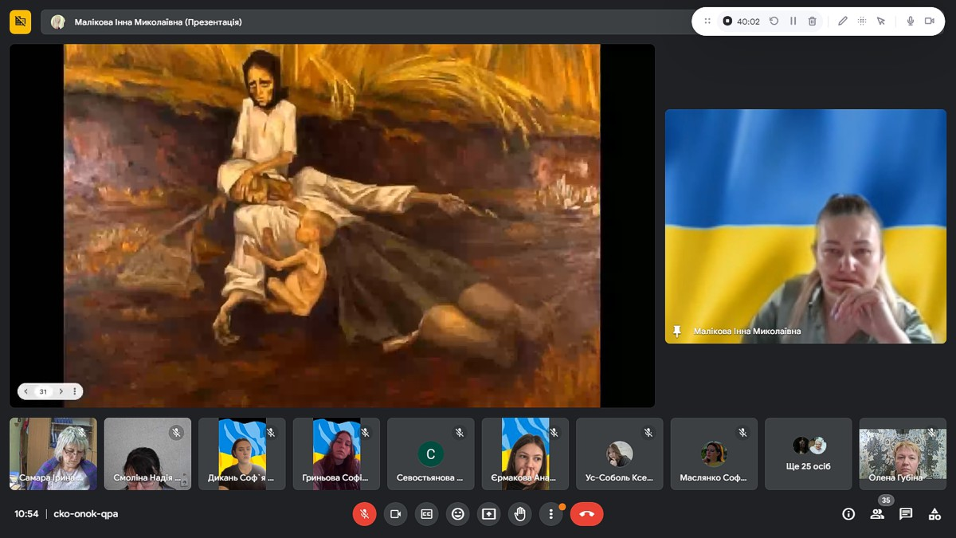Viewport: 956px width, 538px height.
Task: Go to next presentation slide
Action: click(x=61, y=391)
